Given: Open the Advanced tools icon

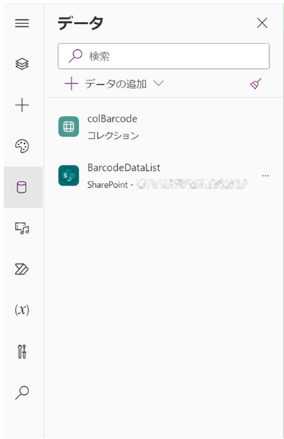Looking at the screenshot, I should coord(22,351).
